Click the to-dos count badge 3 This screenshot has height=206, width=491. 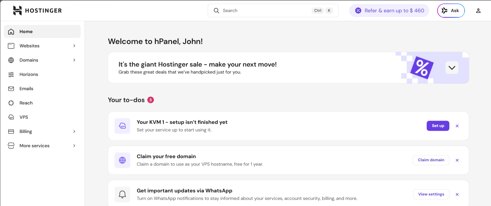click(x=150, y=100)
